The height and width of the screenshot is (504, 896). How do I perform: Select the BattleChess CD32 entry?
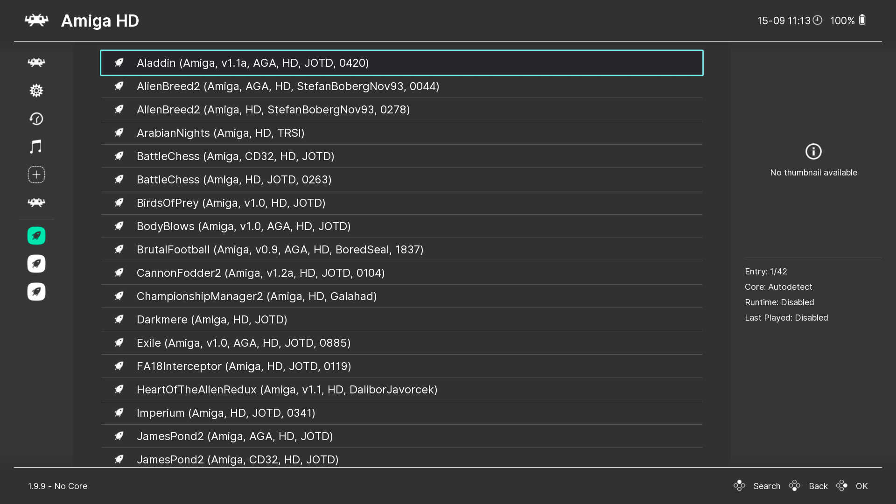[235, 156]
